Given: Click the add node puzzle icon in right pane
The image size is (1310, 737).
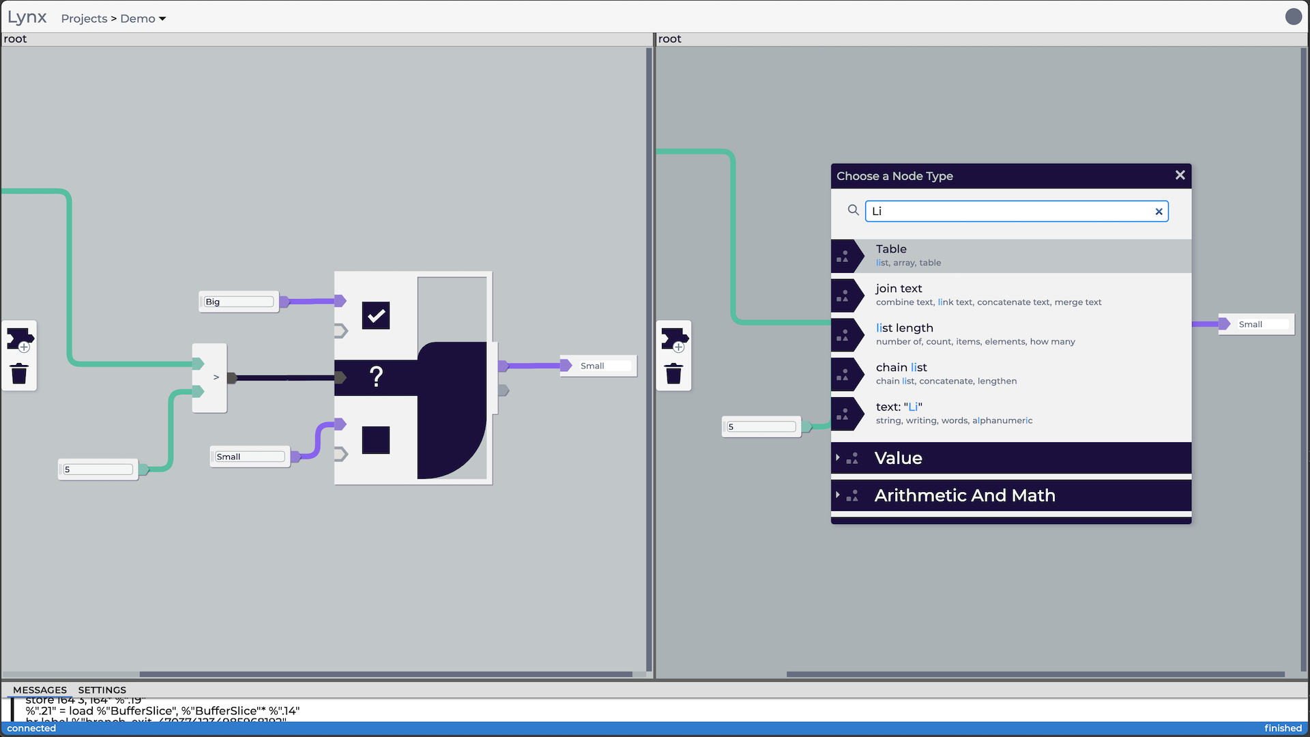Looking at the screenshot, I should (x=674, y=339).
